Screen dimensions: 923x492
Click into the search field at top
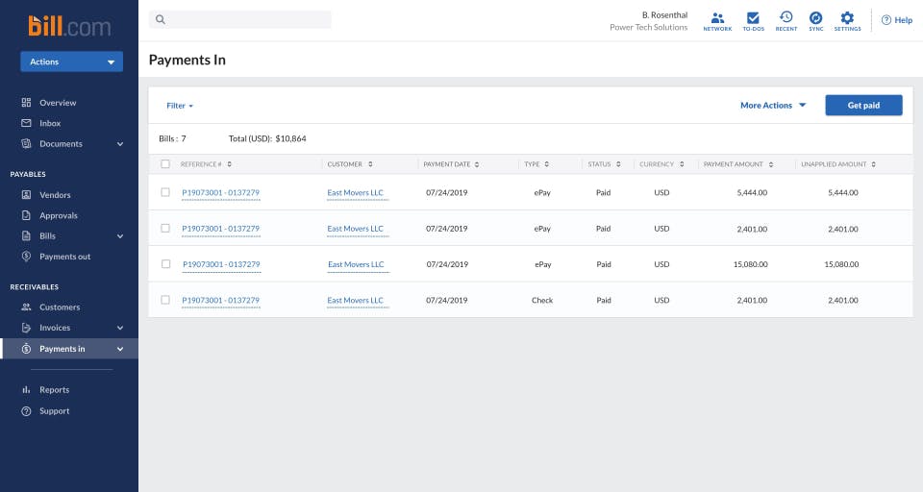[x=245, y=19]
